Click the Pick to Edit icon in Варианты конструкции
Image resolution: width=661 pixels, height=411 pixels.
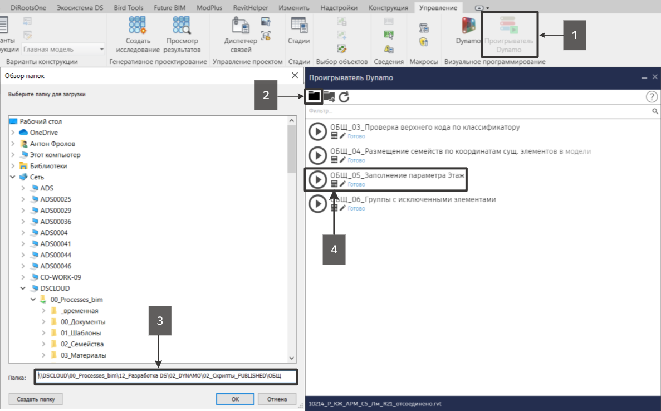click(27, 36)
